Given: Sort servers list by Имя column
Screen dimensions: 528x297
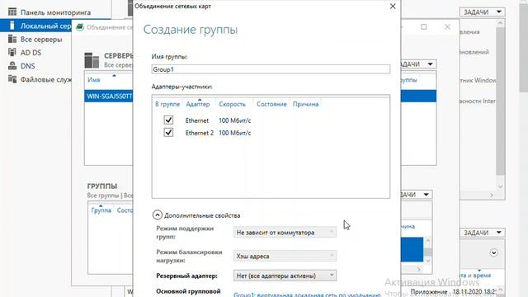Looking at the screenshot, I should tap(94, 80).
